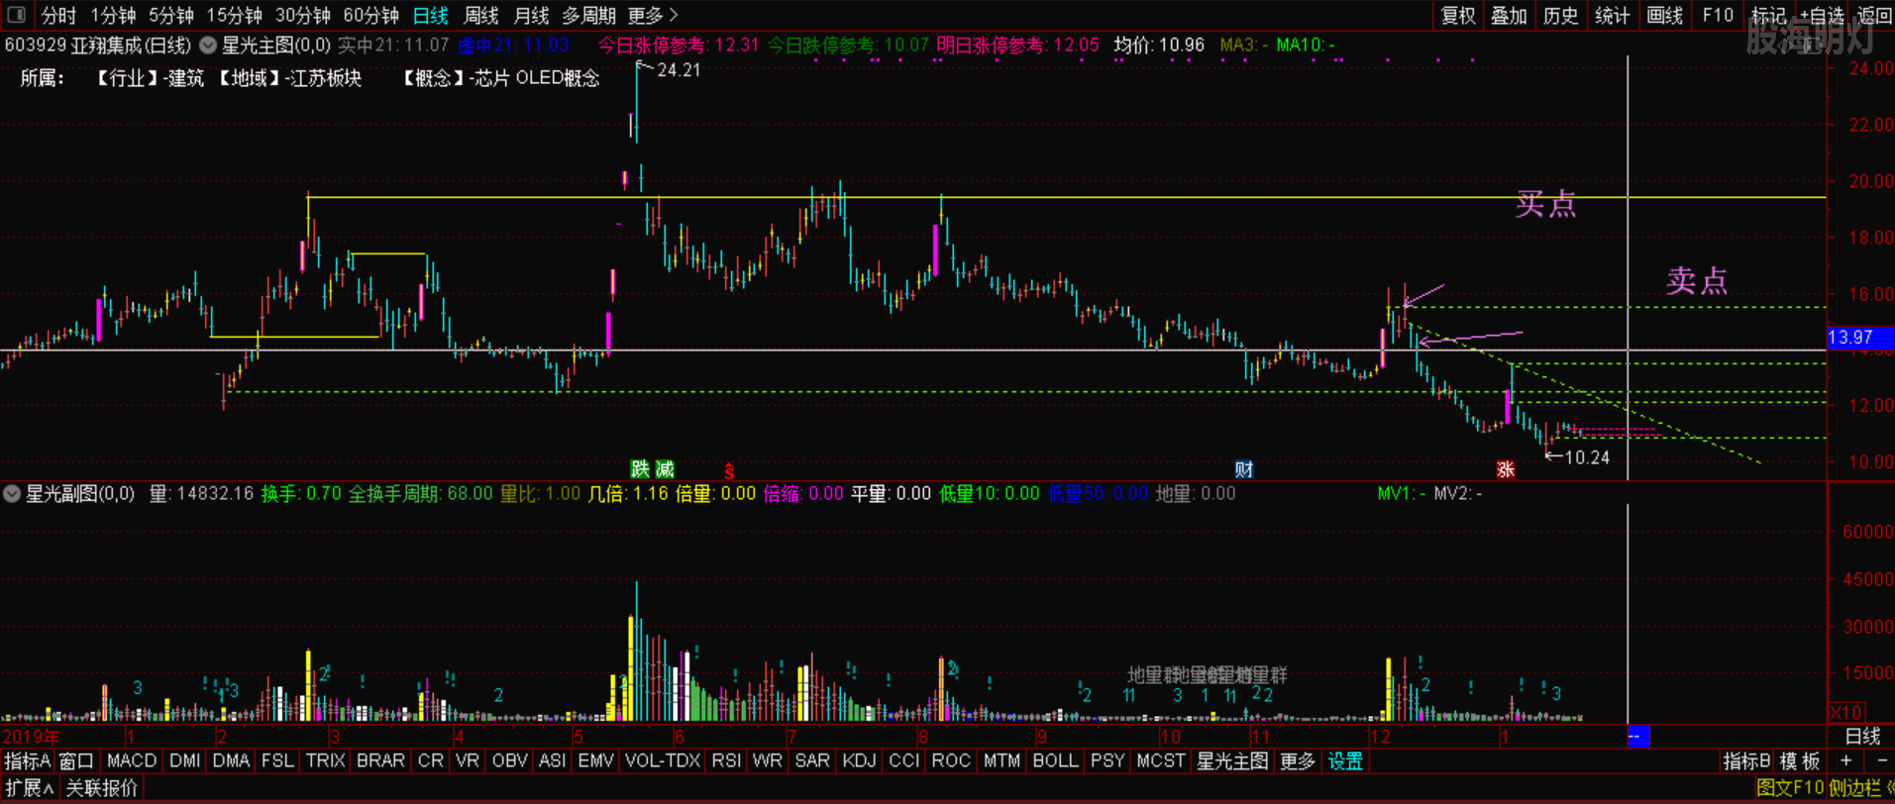1895x804 pixels.
Task: Open the 标记 mark option
Action: [1768, 16]
